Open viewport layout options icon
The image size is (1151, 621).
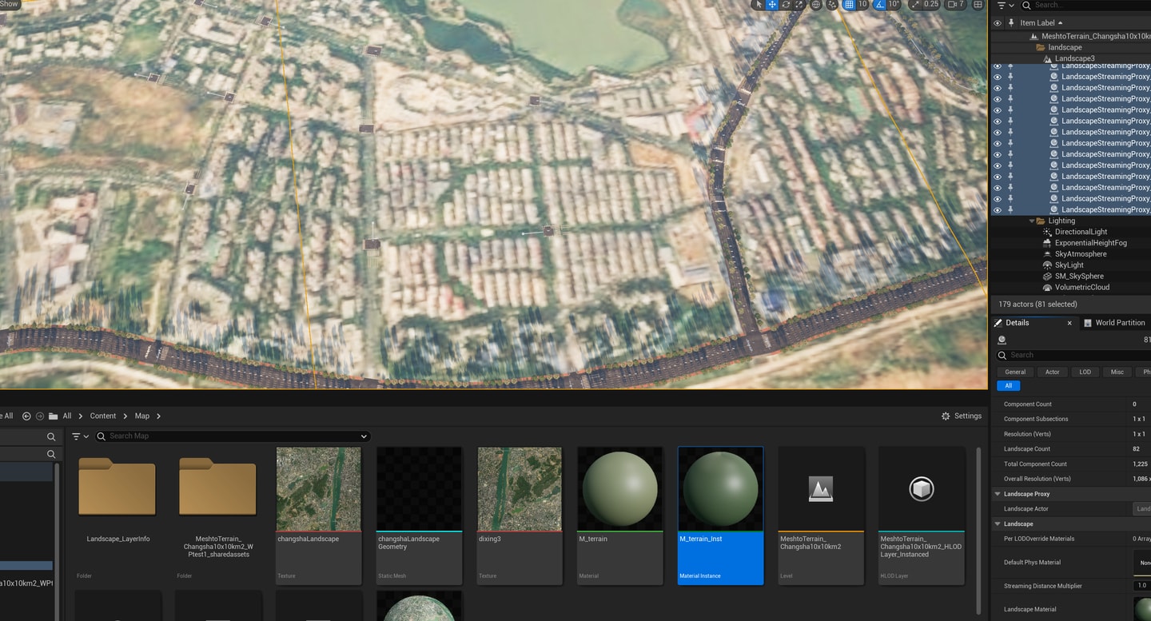tap(978, 4)
